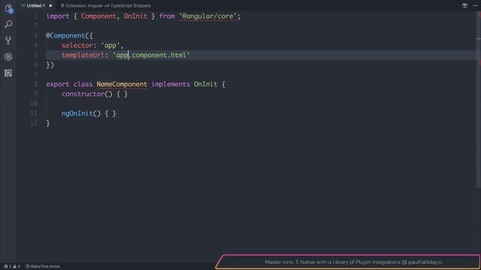
Task: Open the Angular v4 TypeScript Snippets extension tab
Action: [x=106, y=5]
